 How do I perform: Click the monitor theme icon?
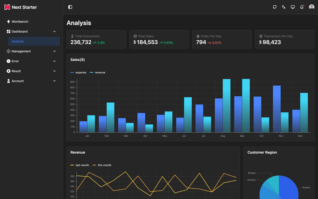293,7
